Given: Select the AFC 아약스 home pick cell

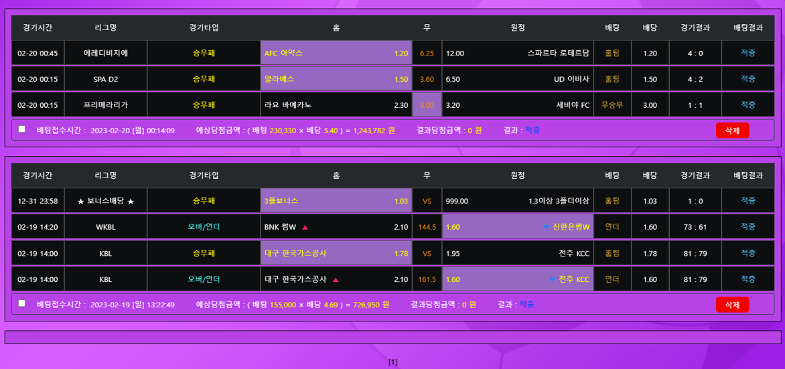Looking at the screenshot, I should point(336,53).
